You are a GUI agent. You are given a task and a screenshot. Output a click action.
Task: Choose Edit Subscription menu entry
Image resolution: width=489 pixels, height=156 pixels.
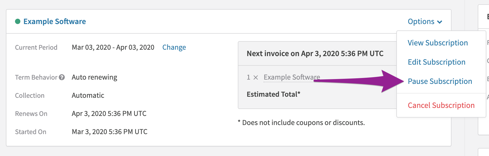coord(437,62)
